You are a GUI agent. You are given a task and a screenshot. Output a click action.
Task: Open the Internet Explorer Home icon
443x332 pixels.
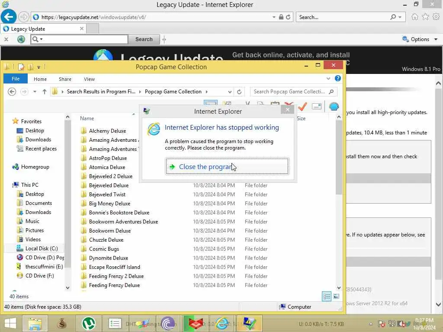point(414,17)
